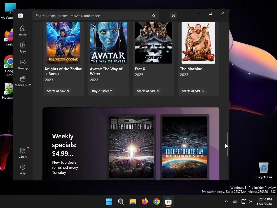Viewport: 277px width, 208px height.
Task: Open the Home section in sidebar
Action: [23, 31]
